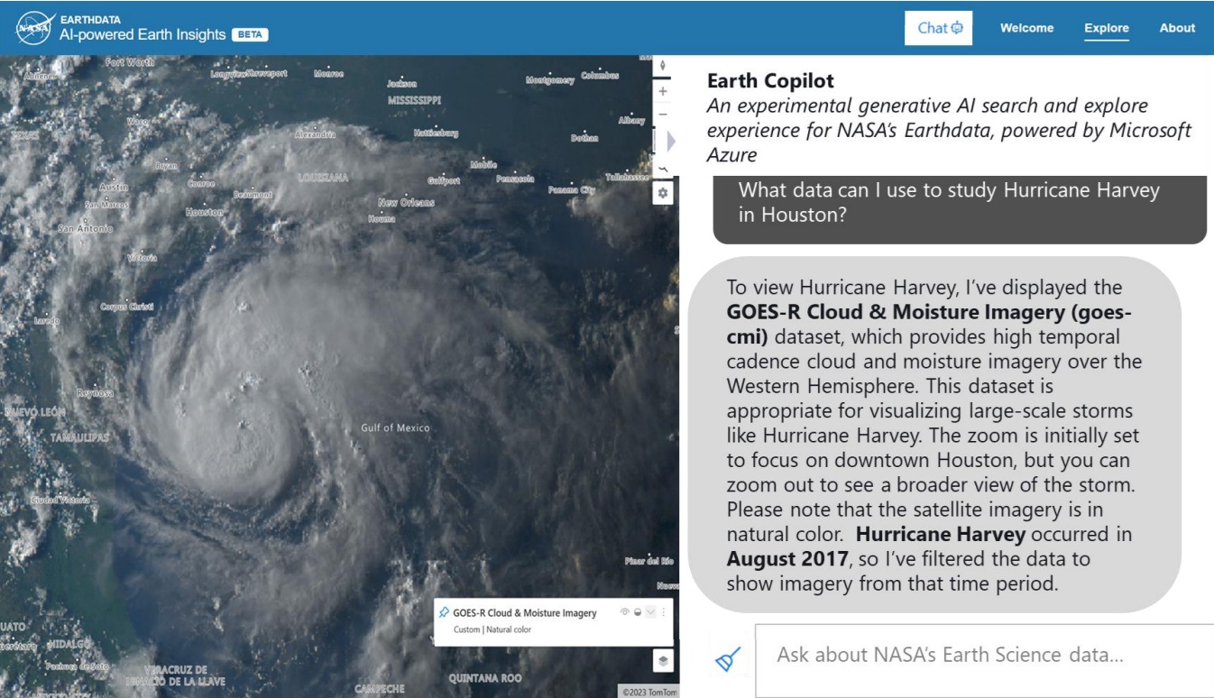This screenshot has height=698, width=1214.
Task: Click the BETA badge in the header
Action: point(250,35)
